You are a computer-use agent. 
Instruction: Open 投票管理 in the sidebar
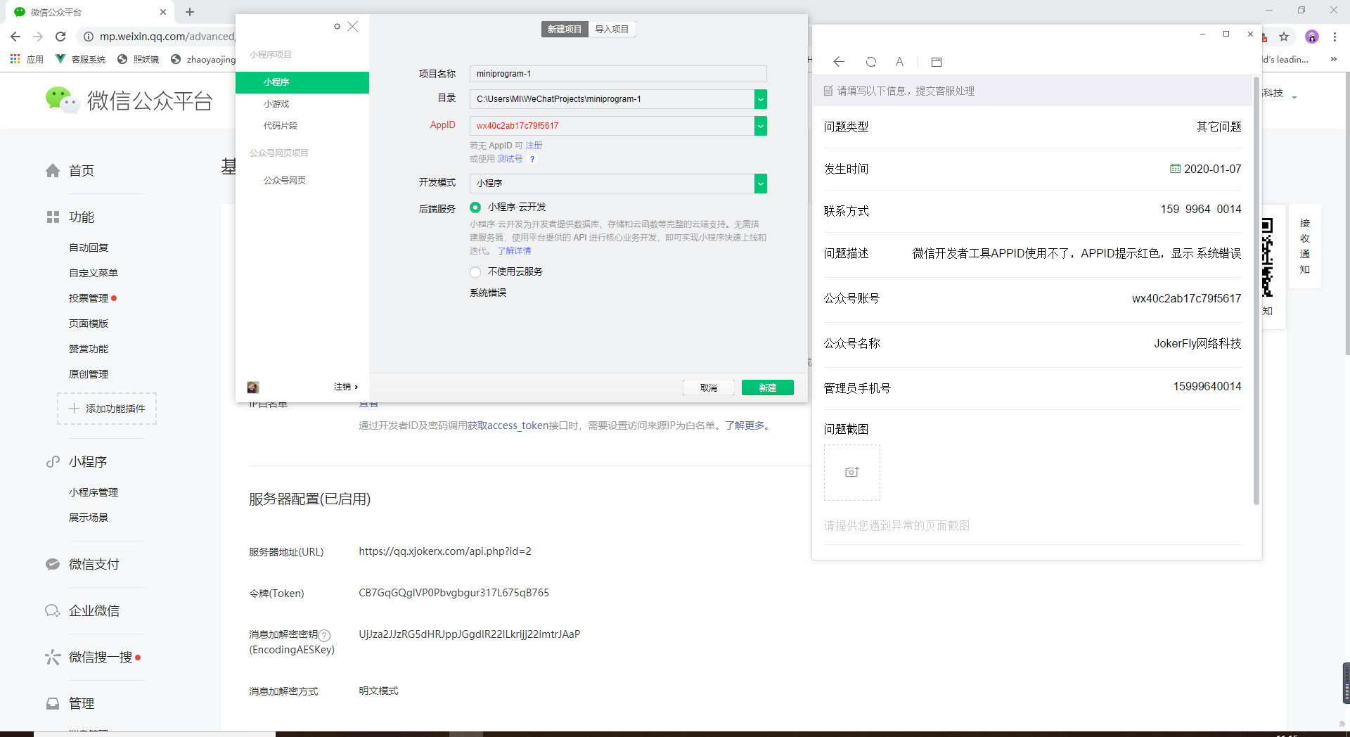(89, 298)
